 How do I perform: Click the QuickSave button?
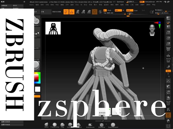click(120, 2)
